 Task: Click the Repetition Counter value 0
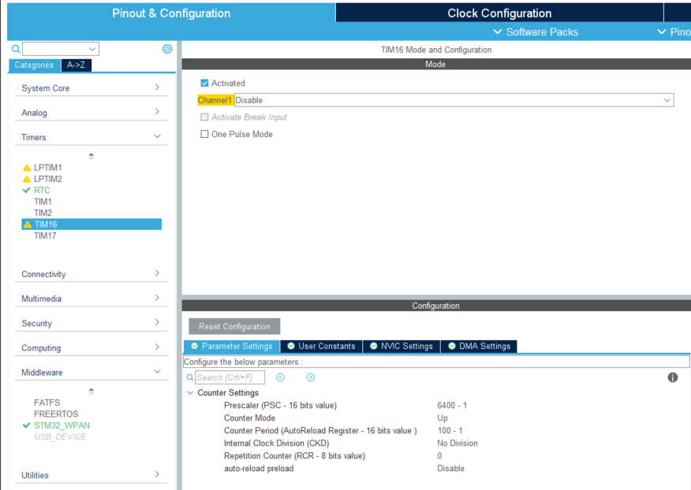(439, 456)
